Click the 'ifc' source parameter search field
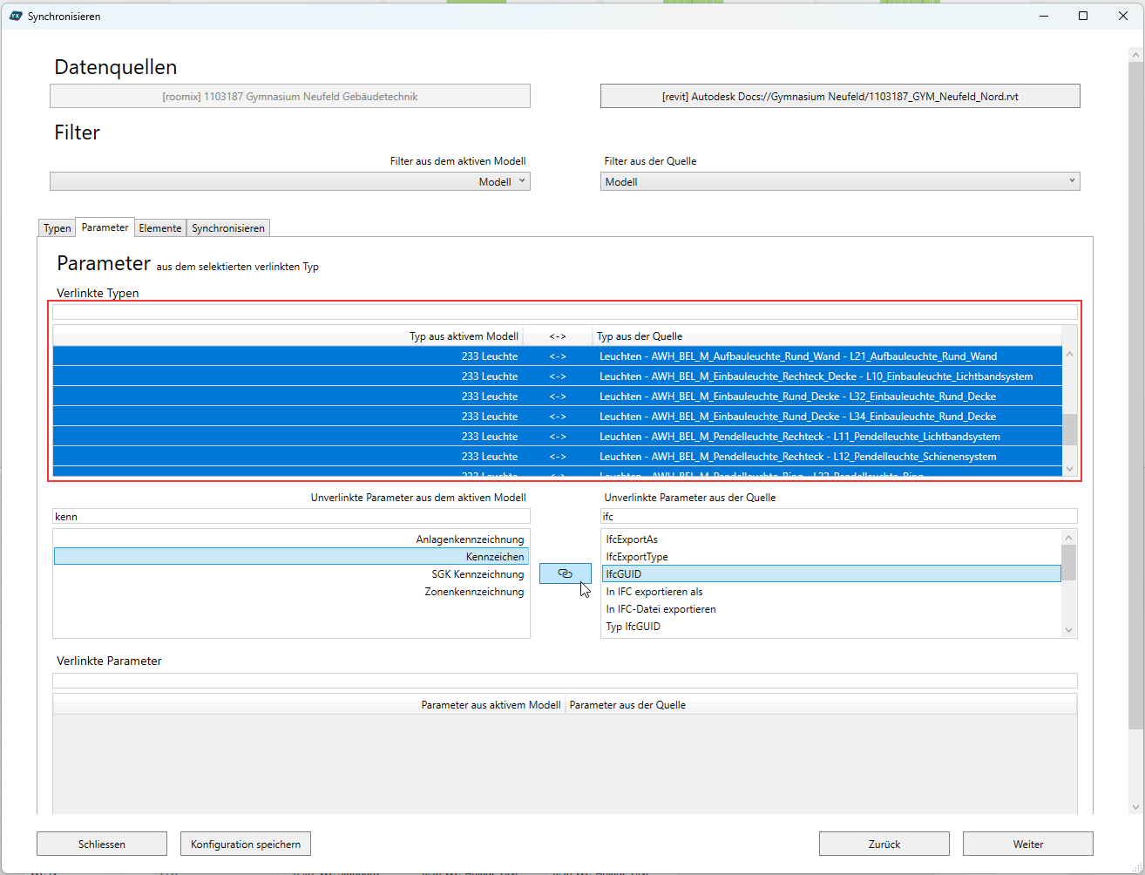This screenshot has height=875, width=1145. (838, 517)
